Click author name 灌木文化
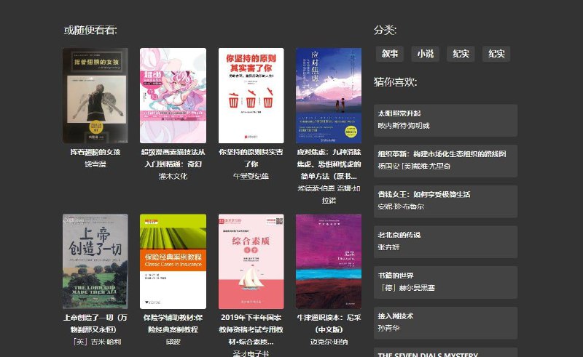The width and height of the screenshot is (583, 357). [x=173, y=176]
